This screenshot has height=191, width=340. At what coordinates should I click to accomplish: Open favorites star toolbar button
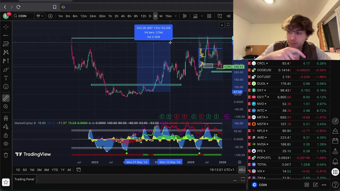[6, 182]
